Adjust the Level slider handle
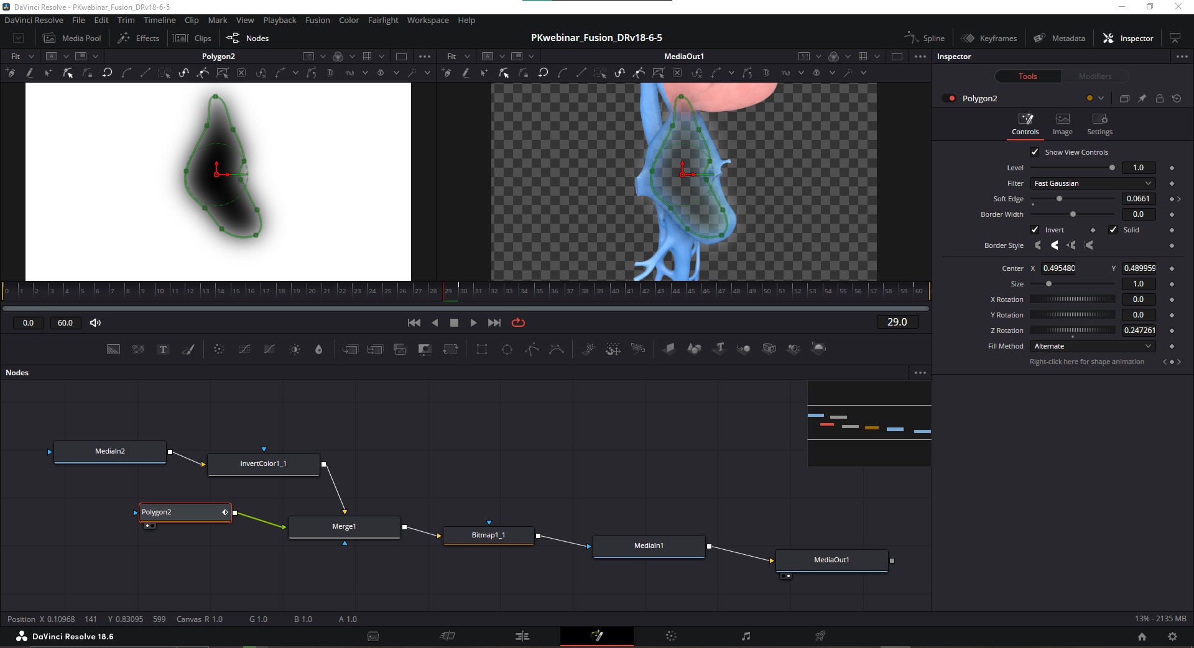This screenshot has height=648, width=1194. (x=1112, y=168)
